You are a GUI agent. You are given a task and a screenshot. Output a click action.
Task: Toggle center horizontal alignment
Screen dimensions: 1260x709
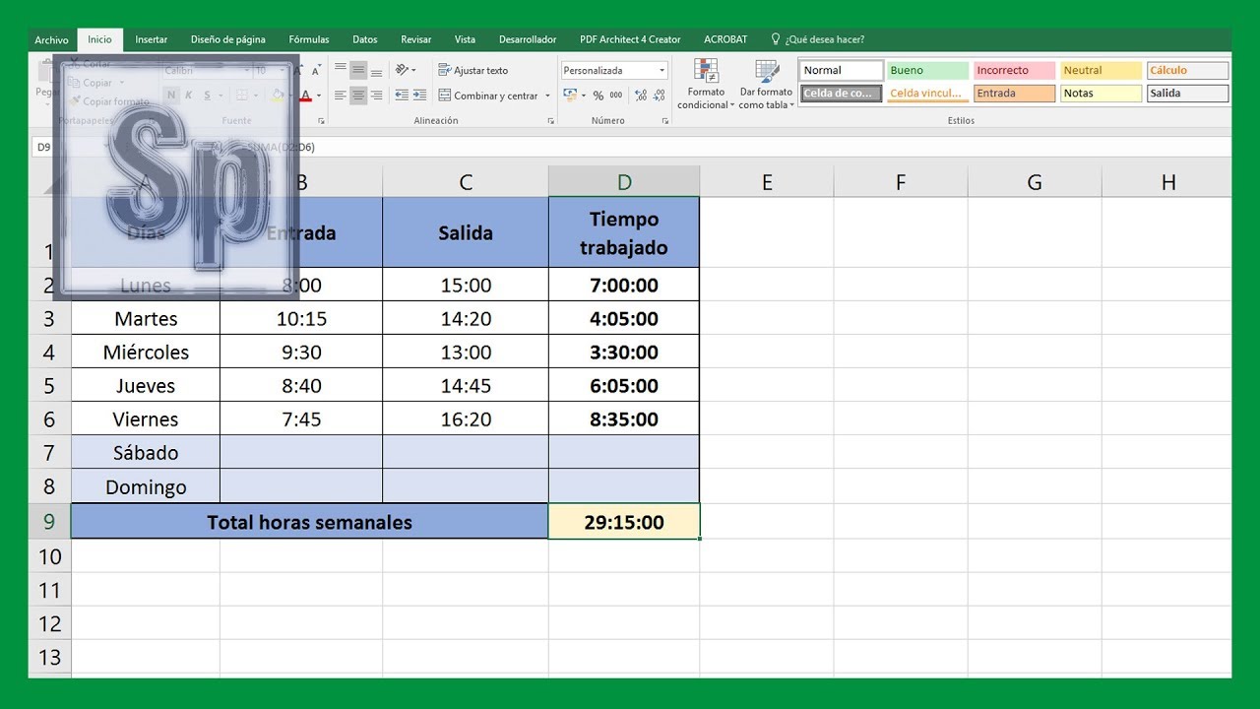click(358, 96)
